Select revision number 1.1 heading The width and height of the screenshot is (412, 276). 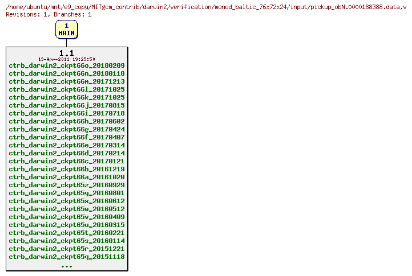coord(66,53)
